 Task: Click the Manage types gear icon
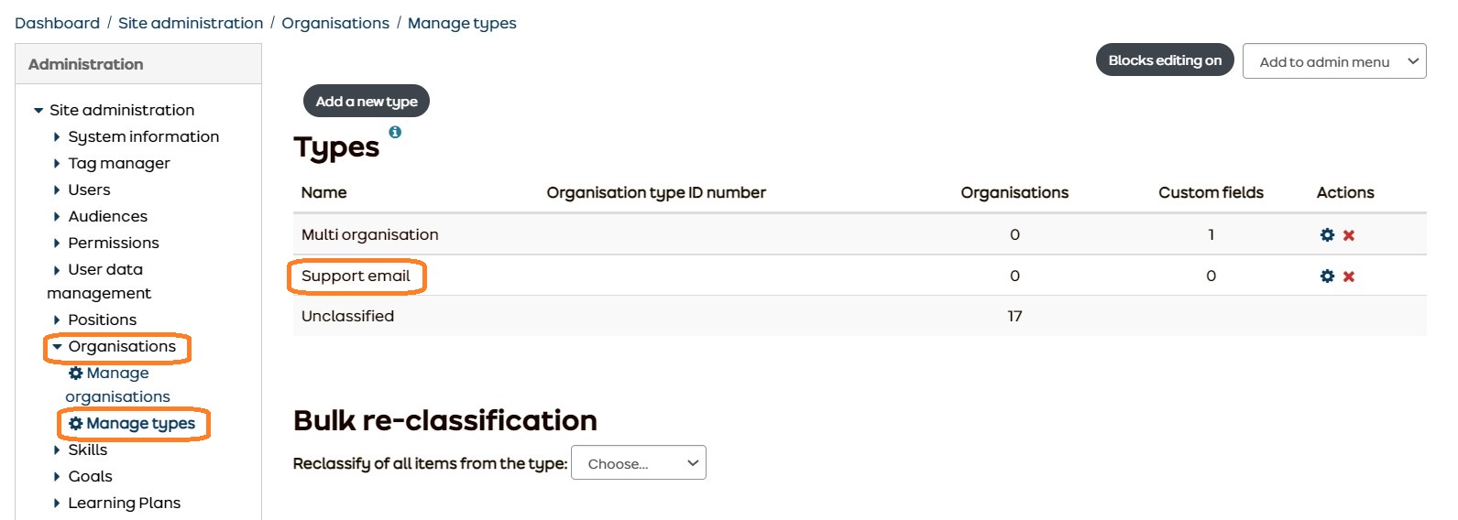[x=76, y=424]
